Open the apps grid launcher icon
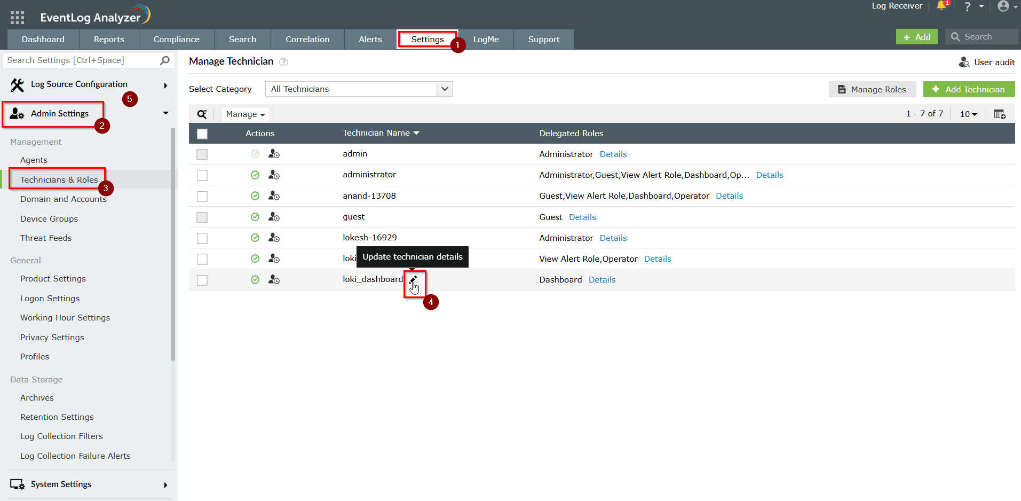Screen dimensions: 1021x501 tap(17, 18)
